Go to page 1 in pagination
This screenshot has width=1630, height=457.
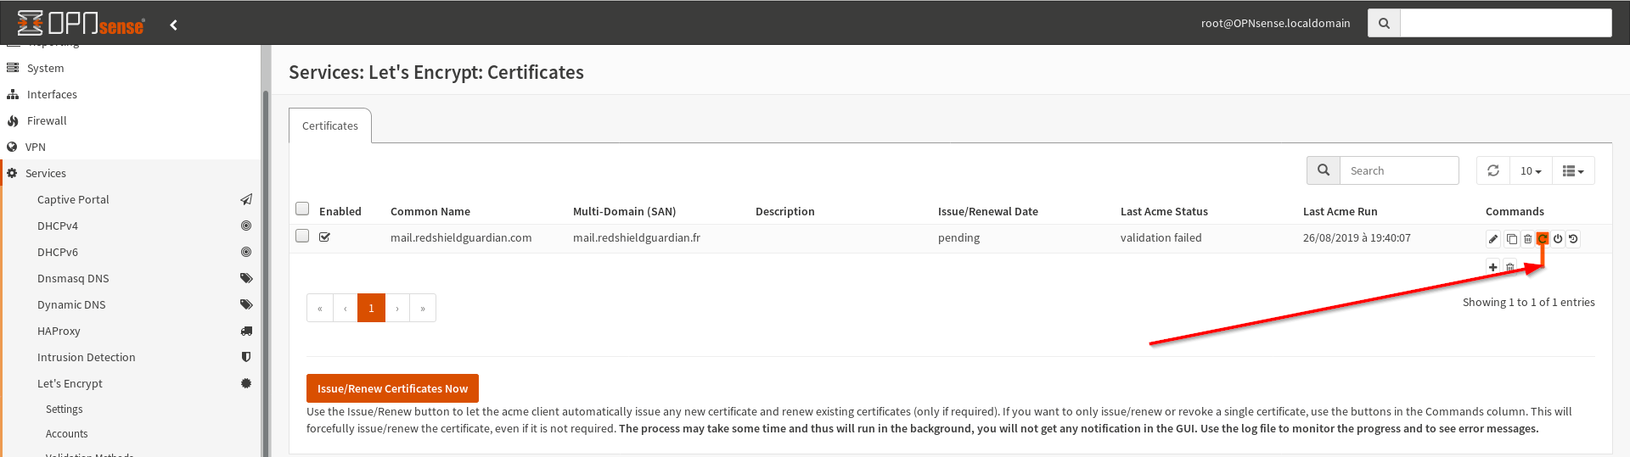tap(371, 308)
